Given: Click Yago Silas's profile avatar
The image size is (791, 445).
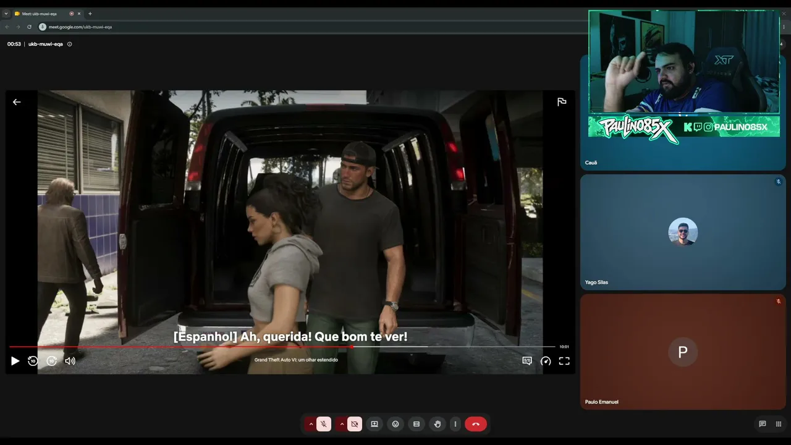Looking at the screenshot, I should (683, 232).
